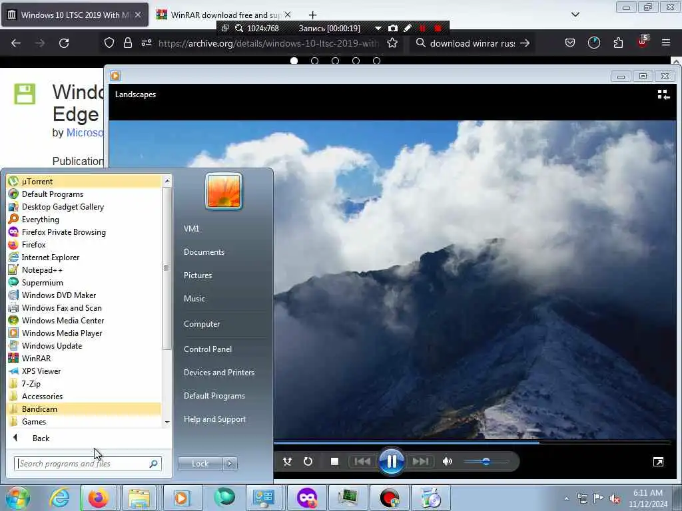Open Music from the Start menu
The image size is (682, 511).
[194, 299]
